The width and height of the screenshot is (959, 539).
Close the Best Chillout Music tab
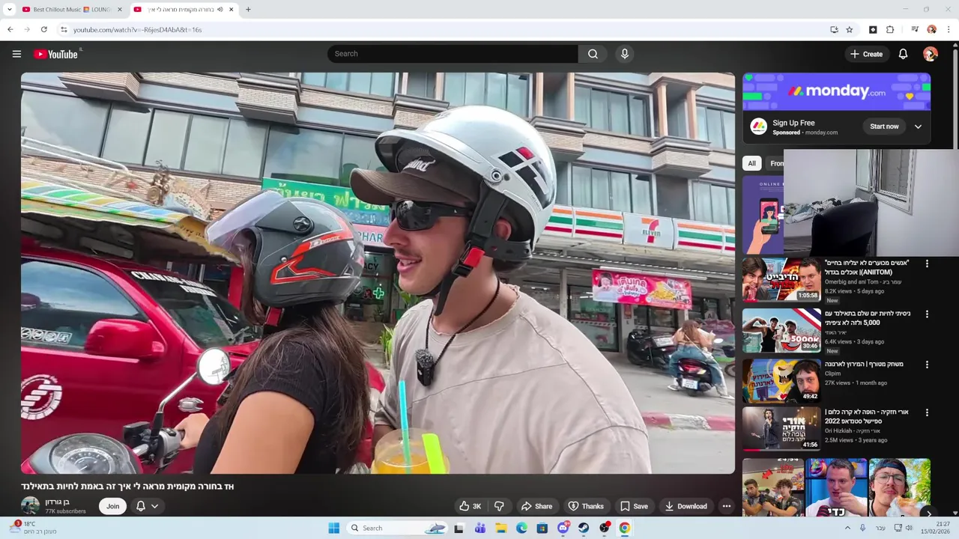tap(120, 10)
